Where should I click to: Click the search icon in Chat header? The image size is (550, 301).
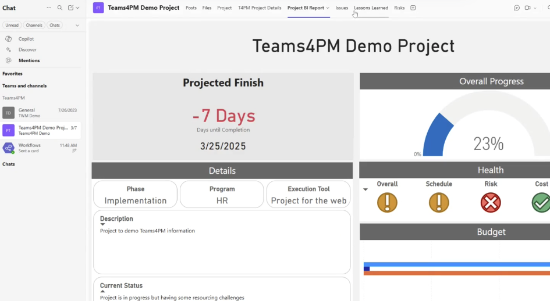[x=59, y=8]
